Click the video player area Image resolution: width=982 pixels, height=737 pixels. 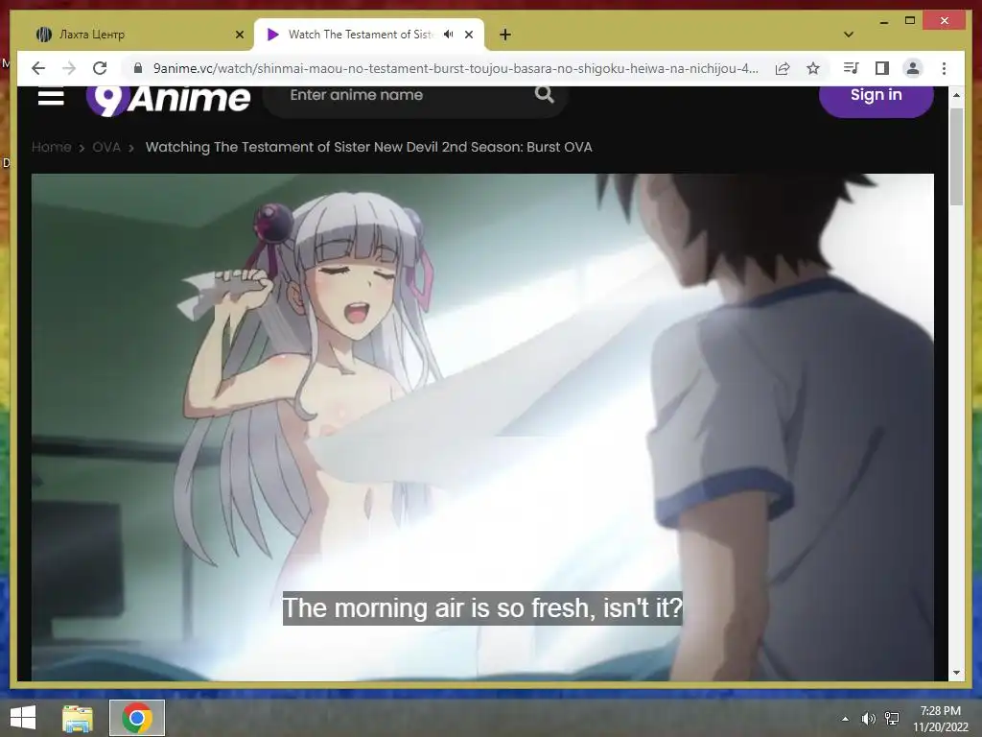[482, 427]
